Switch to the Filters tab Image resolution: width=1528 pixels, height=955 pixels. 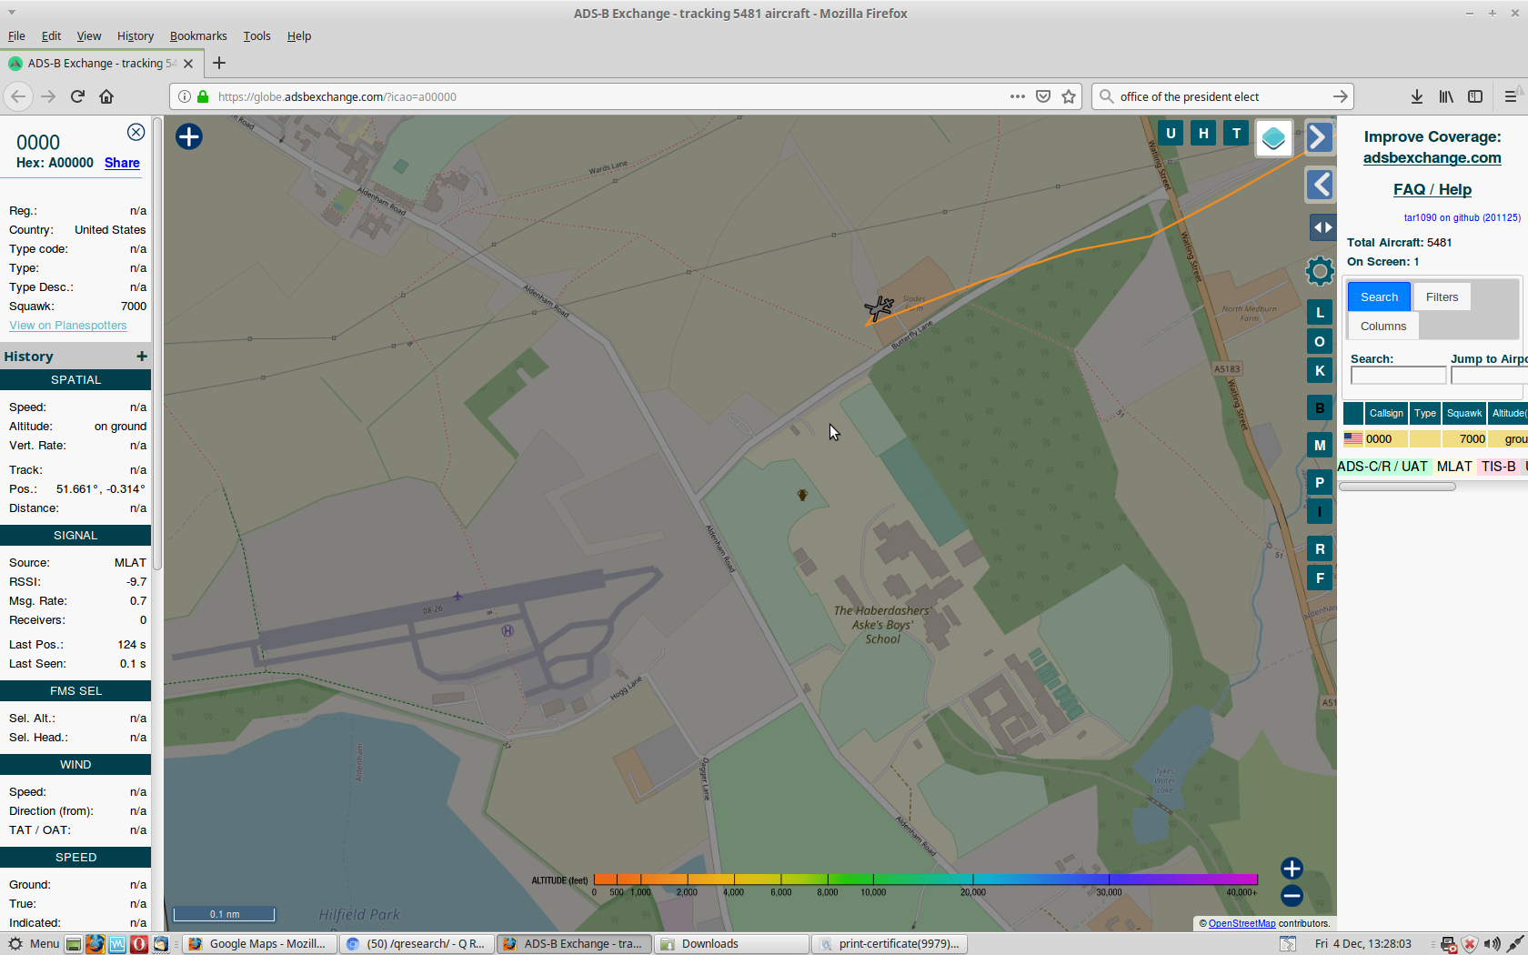(1442, 297)
